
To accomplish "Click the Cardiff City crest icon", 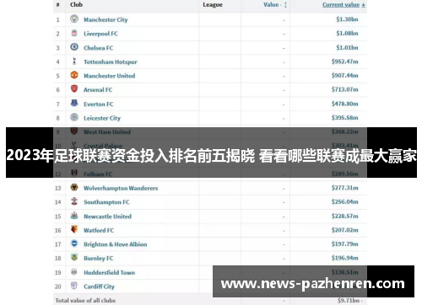I will pyautogui.click(x=74, y=286).
